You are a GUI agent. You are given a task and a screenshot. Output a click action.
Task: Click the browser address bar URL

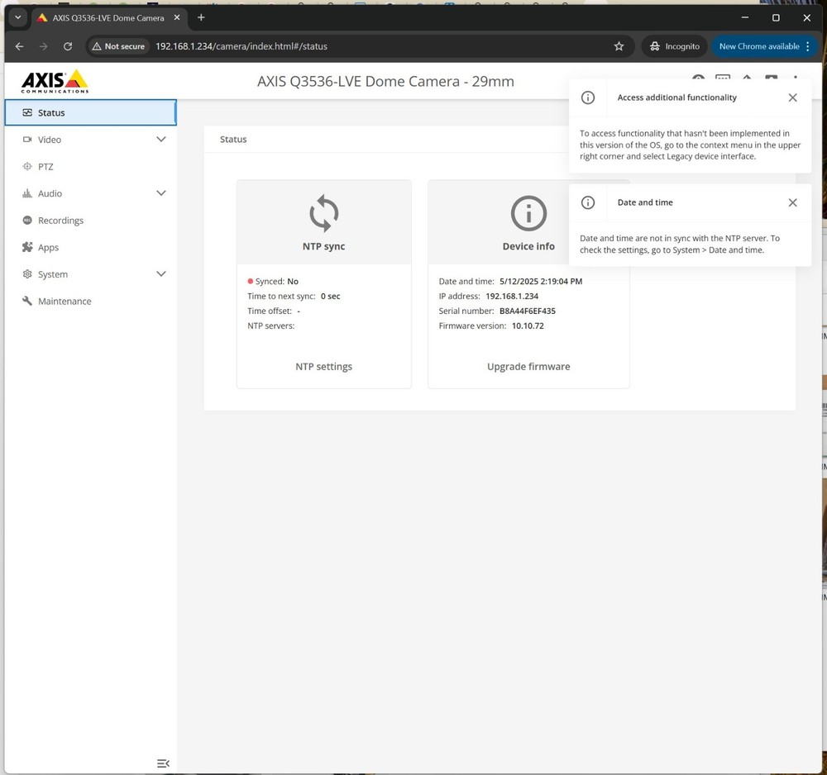point(241,46)
